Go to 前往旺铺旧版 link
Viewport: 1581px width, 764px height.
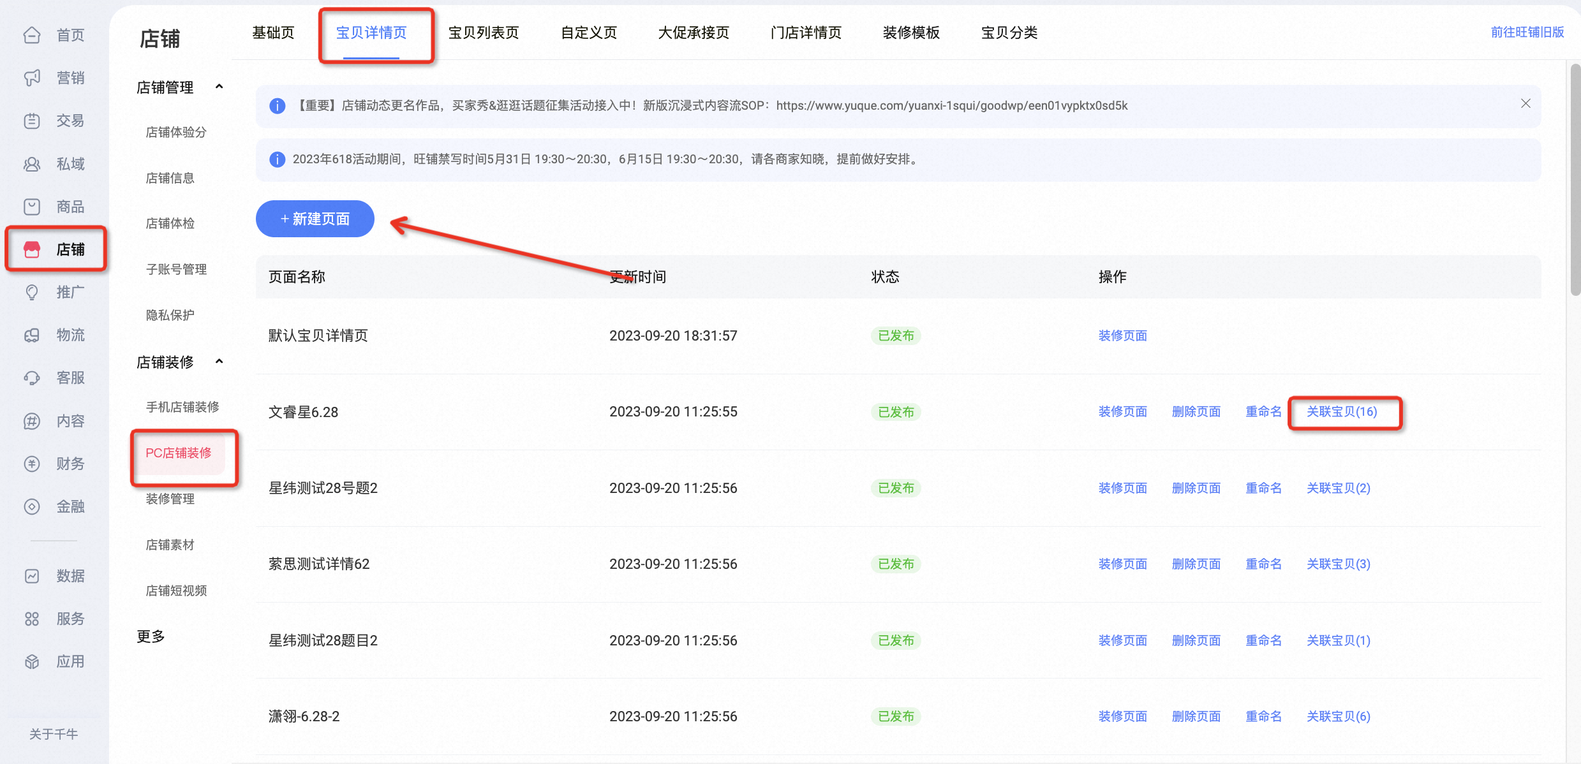point(1527,32)
